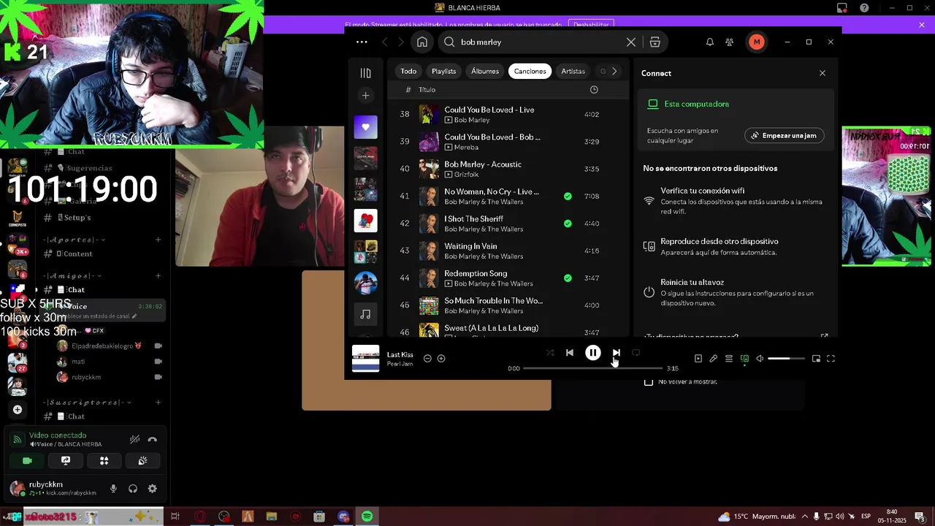
Task: Start a Discord activity
Action: coord(104,460)
